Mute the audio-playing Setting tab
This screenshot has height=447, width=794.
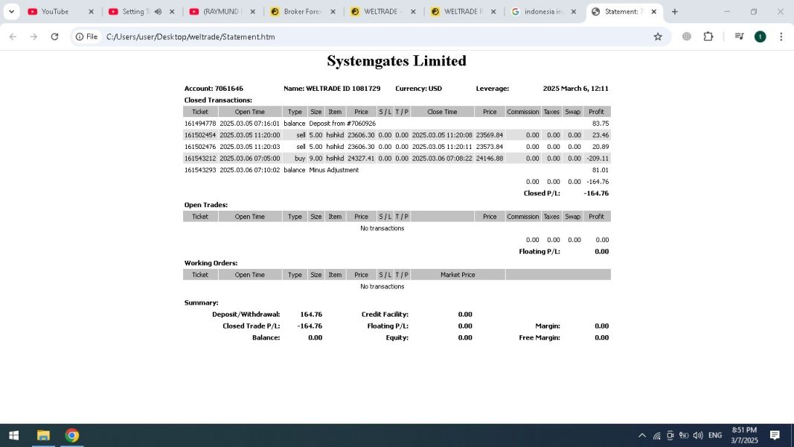pos(158,12)
